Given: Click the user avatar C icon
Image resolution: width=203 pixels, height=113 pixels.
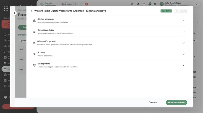Looking at the screenshot, I should tap(162, 4).
